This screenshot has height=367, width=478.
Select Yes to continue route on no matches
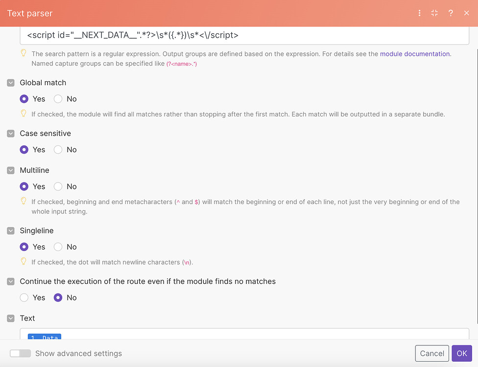click(x=24, y=298)
